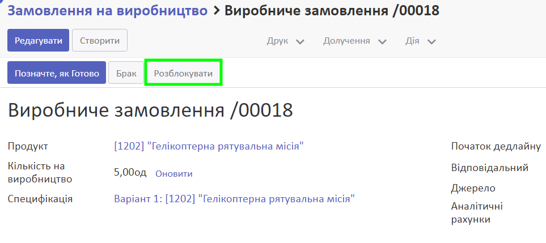This screenshot has height=243, width=546.
Task: Click the Створити button
Action: 100,41
